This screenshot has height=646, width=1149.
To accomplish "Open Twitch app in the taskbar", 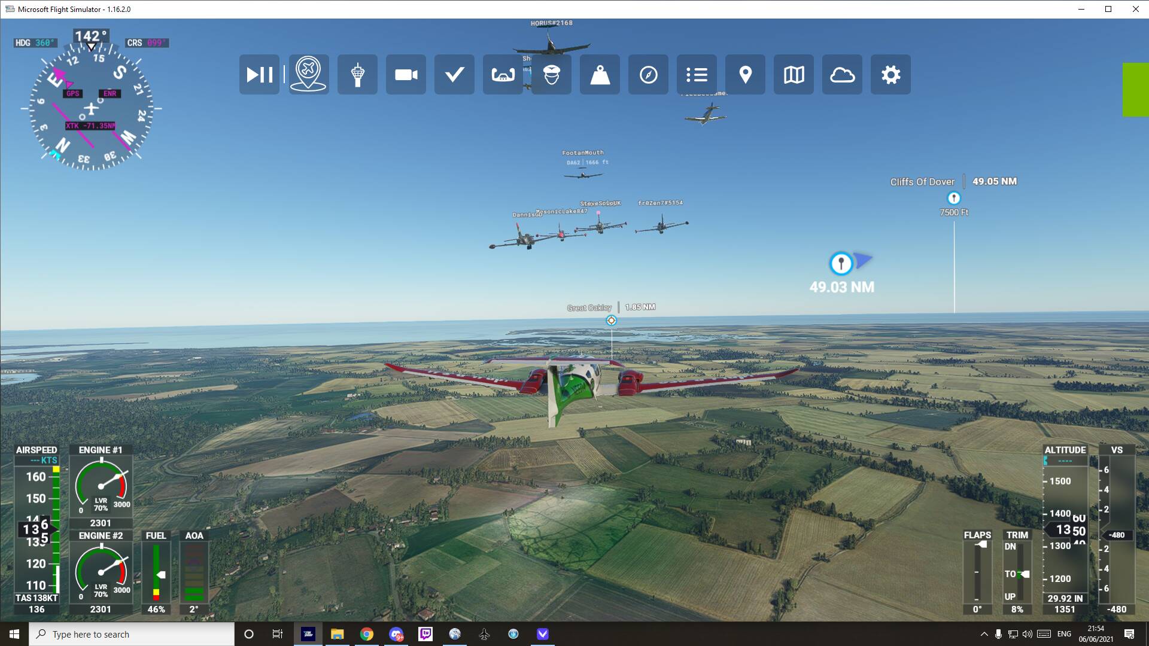I will pyautogui.click(x=425, y=634).
